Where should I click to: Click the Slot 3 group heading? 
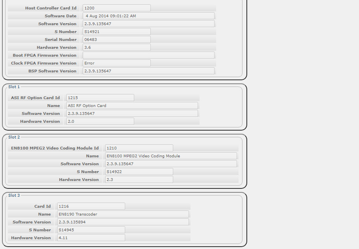14,195
